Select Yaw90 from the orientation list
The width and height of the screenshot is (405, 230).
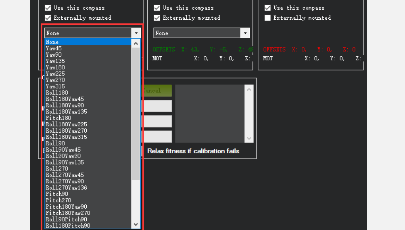coord(54,55)
